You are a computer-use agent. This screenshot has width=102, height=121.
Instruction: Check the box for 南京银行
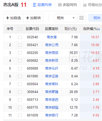[x=20, y=115]
